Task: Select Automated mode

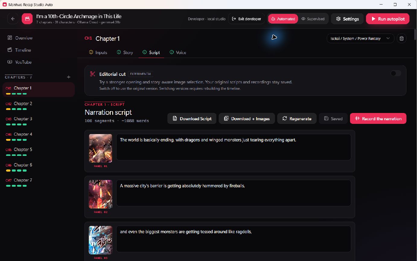Action: click(283, 19)
